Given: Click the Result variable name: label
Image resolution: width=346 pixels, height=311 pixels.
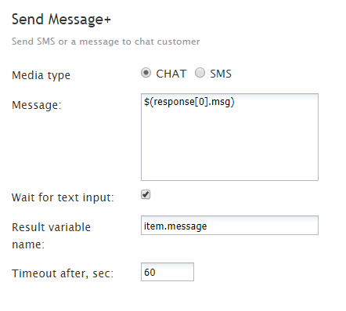Looking at the screenshot, I should (51, 236).
